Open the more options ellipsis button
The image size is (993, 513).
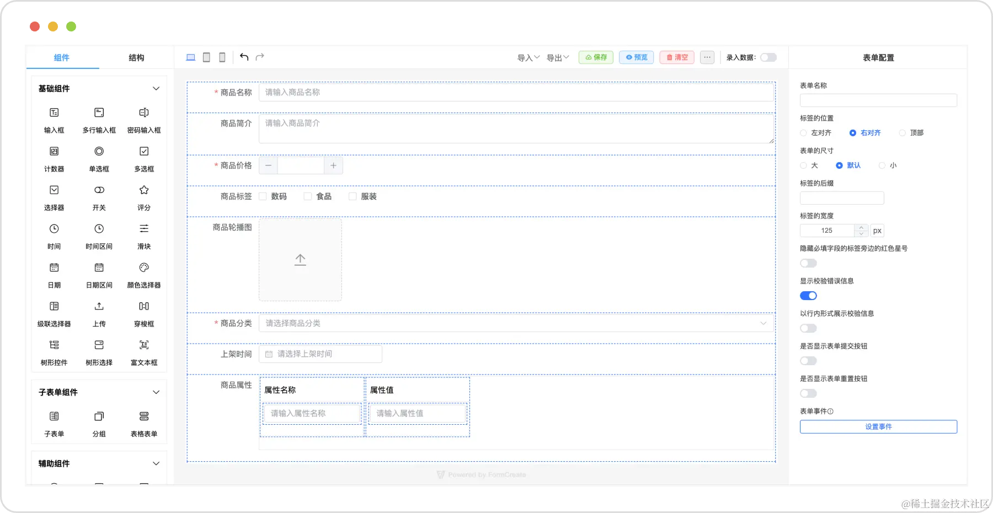(x=707, y=57)
